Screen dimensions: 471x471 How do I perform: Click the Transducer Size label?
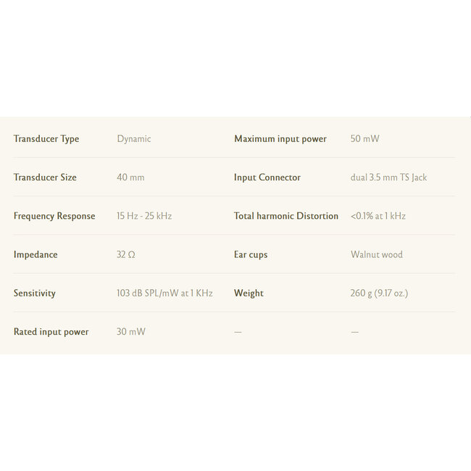tap(45, 178)
